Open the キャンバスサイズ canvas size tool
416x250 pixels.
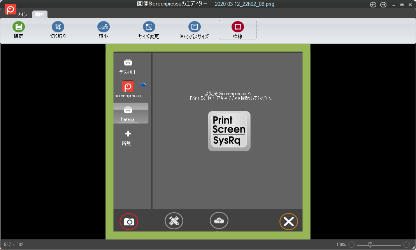pyautogui.click(x=195, y=27)
